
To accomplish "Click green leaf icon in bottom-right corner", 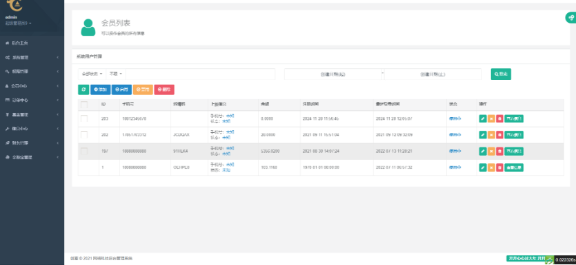I will (549, 260).
